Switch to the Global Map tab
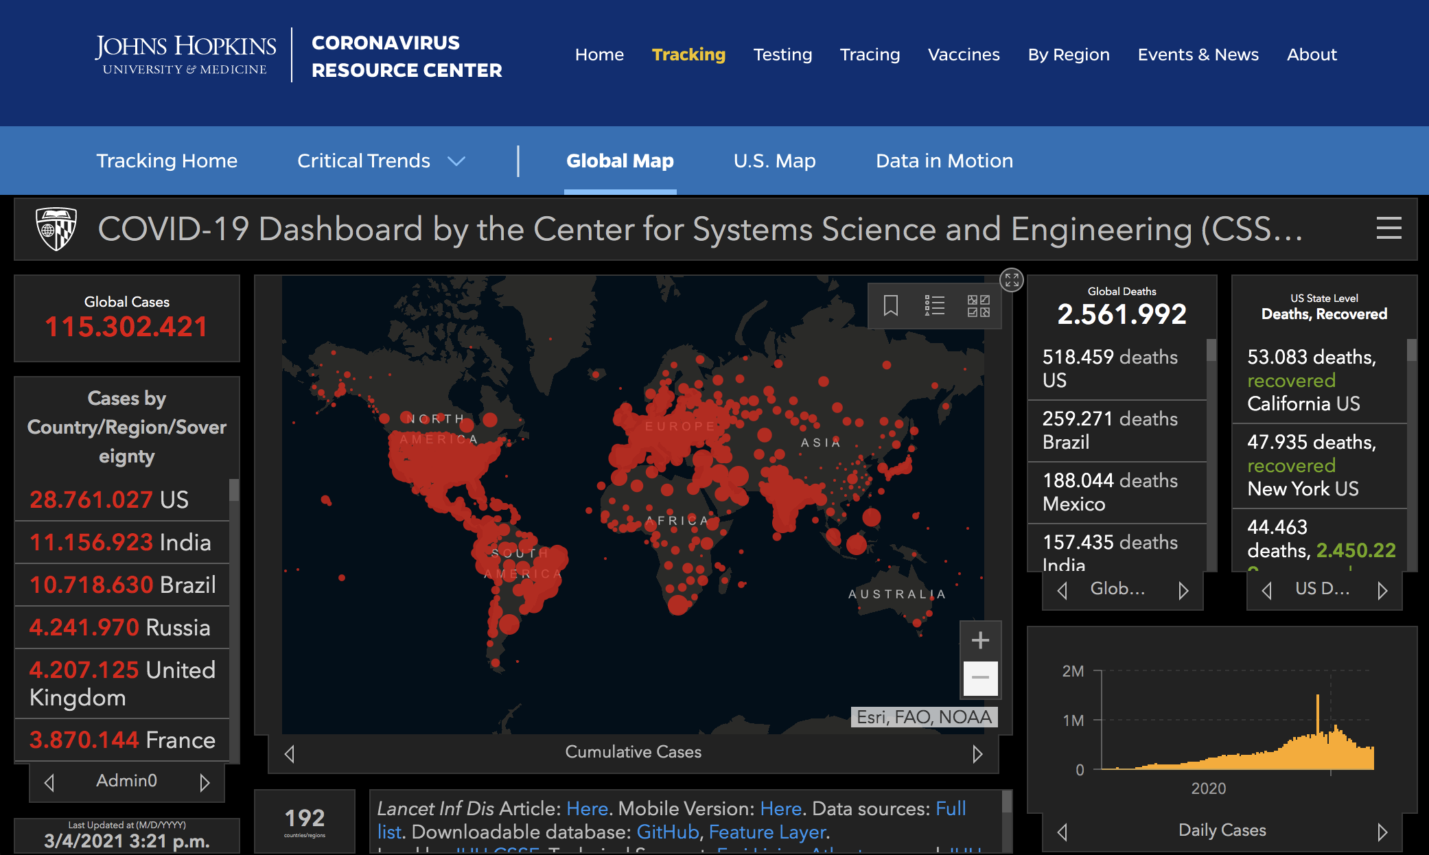The width and height of the screenshot is (1429, 855). pyautogui.click(x=620, y=161)
